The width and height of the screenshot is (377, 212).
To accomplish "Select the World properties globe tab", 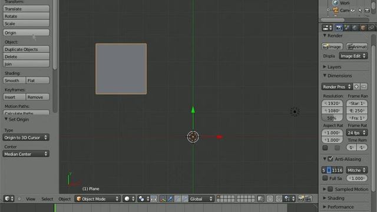I will tap(355, 28).
